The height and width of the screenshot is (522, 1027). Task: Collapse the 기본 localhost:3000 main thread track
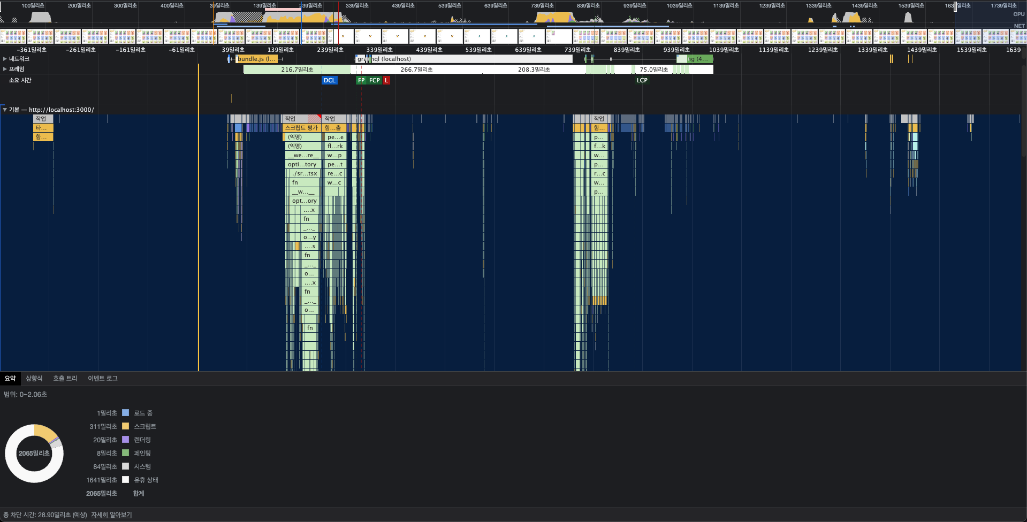[x=5, y=110]
